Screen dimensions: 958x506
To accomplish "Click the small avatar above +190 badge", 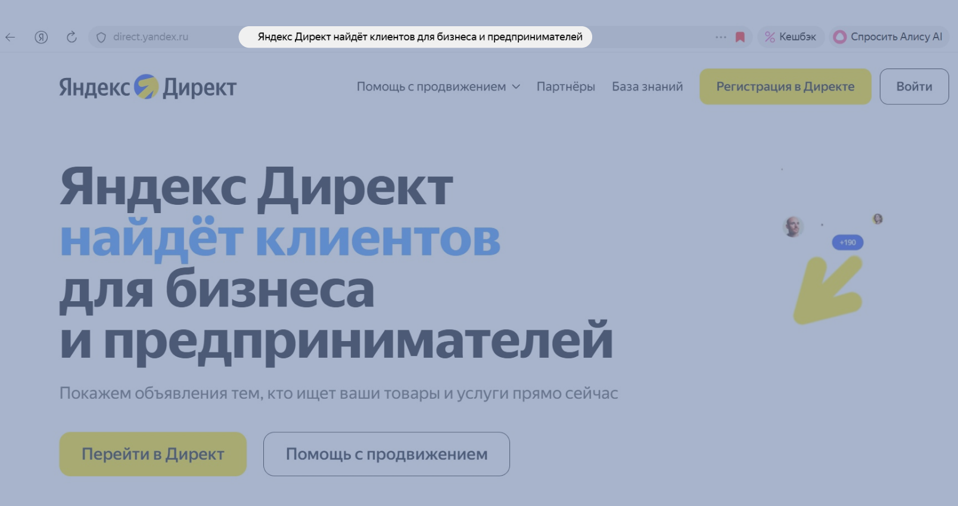I will tap(878, 219).
